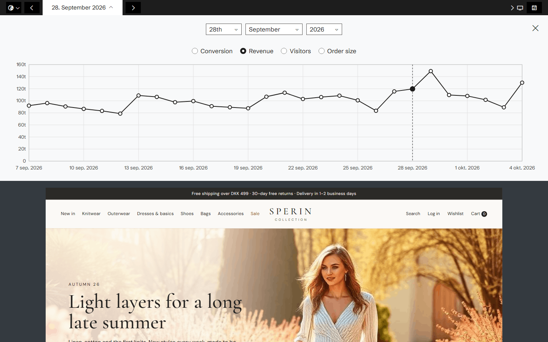Open the Bags menu
Viewport: 548px width, 342px height.
click(205, 214)
